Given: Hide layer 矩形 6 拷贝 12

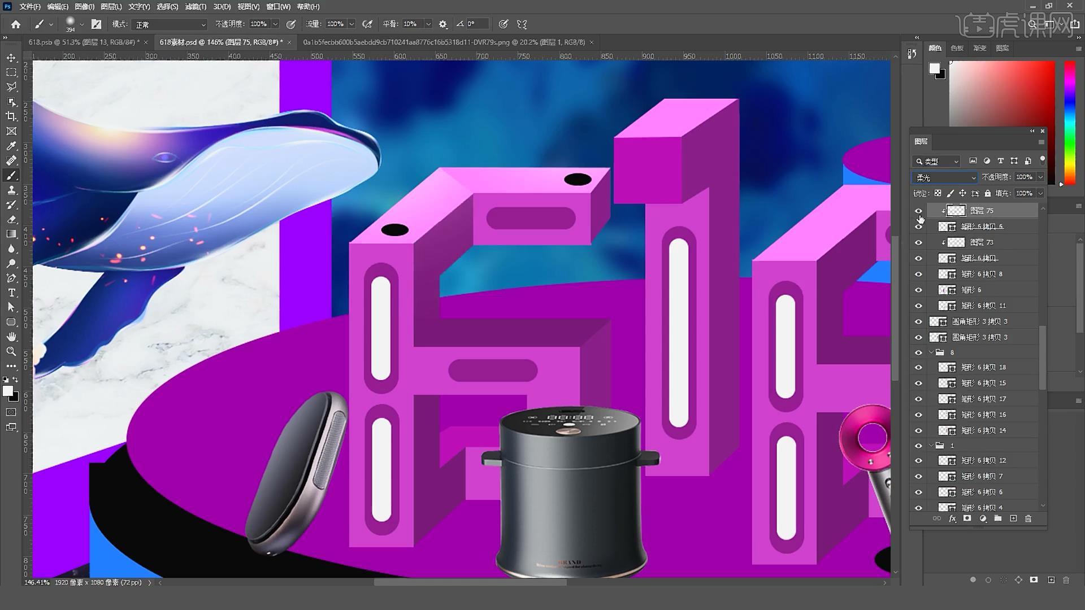Looking at the screenshot, I should [918, 460].
